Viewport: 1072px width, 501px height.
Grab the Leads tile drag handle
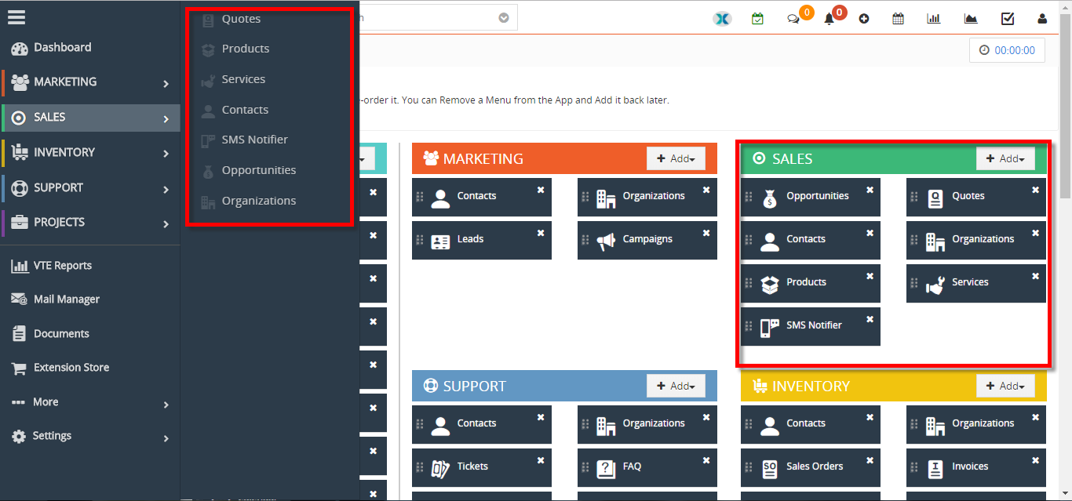pos(420,240)
